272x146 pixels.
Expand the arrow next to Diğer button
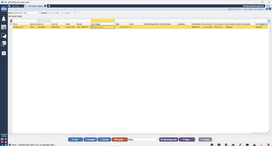click(x=194, y=140)
